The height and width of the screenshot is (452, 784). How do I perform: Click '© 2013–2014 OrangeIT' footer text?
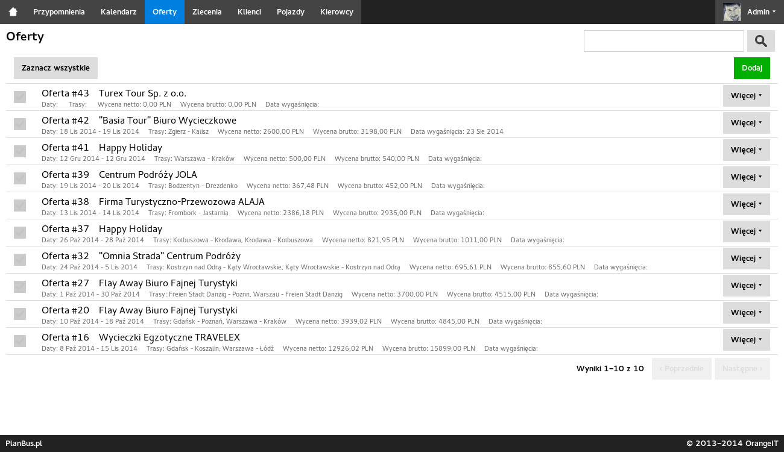[x=732, y=444]
